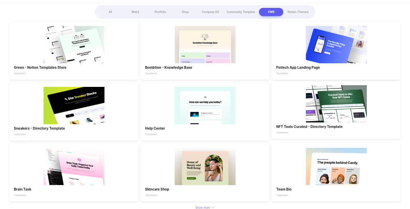Click Typedream under Green Notion Templates Store
410x209 pixels.
click(x=20, y=74)
